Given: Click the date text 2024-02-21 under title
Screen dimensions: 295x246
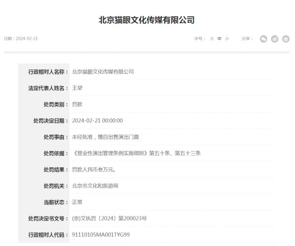Looking at the screenshot, I should click(27, 38).
